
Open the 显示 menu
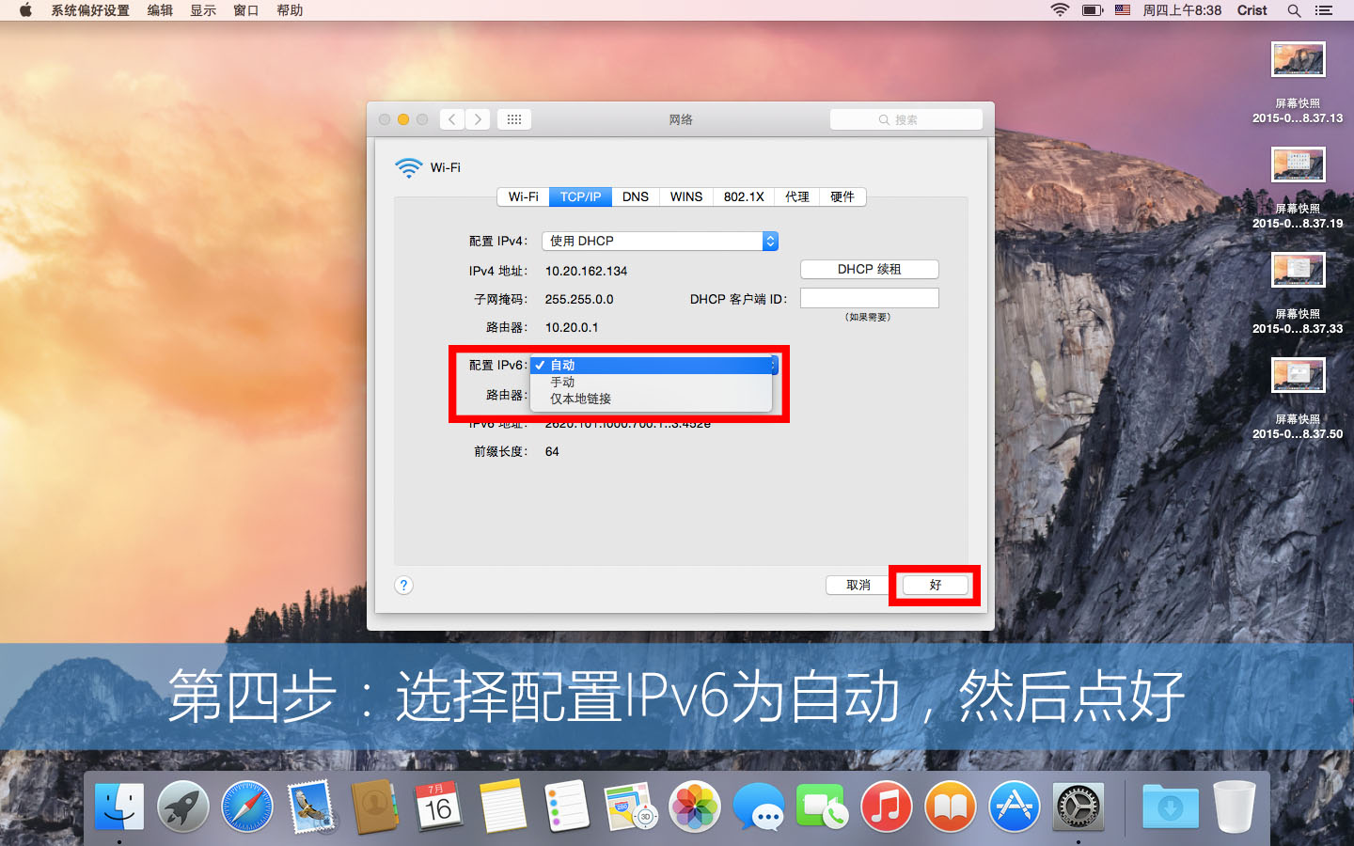pos(203,10)
